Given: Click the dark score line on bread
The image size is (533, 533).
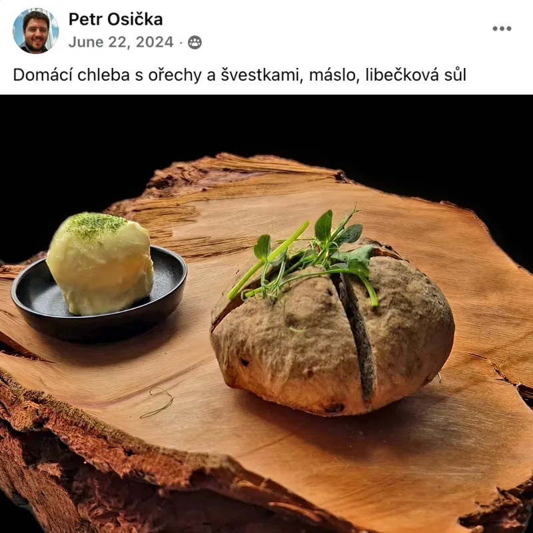Looking at the screenshot, I should pos(356,336).
